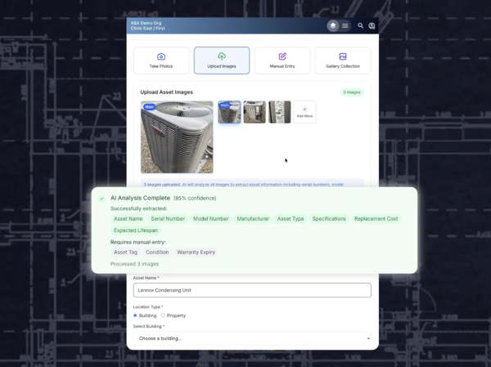This screenshot has width=491, height=367.
Task: Open the Choose a building dropdown
Action: pyautogui.click(x=253, y=338)
